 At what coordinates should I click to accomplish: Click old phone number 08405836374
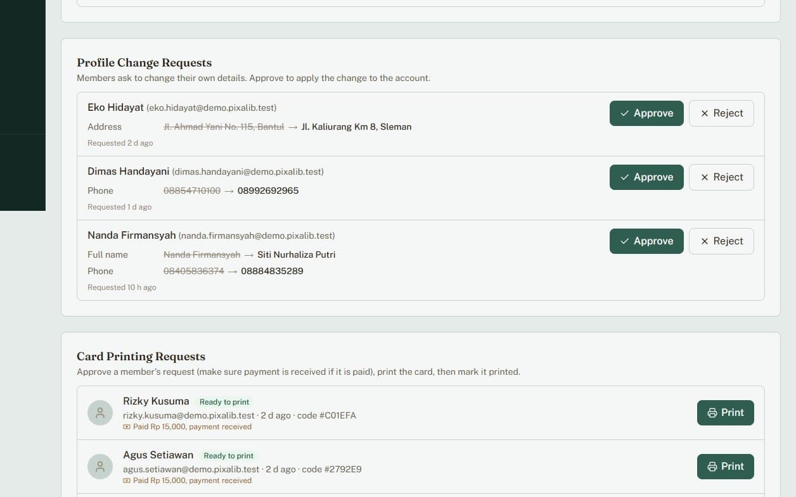(x=194, y=271)
